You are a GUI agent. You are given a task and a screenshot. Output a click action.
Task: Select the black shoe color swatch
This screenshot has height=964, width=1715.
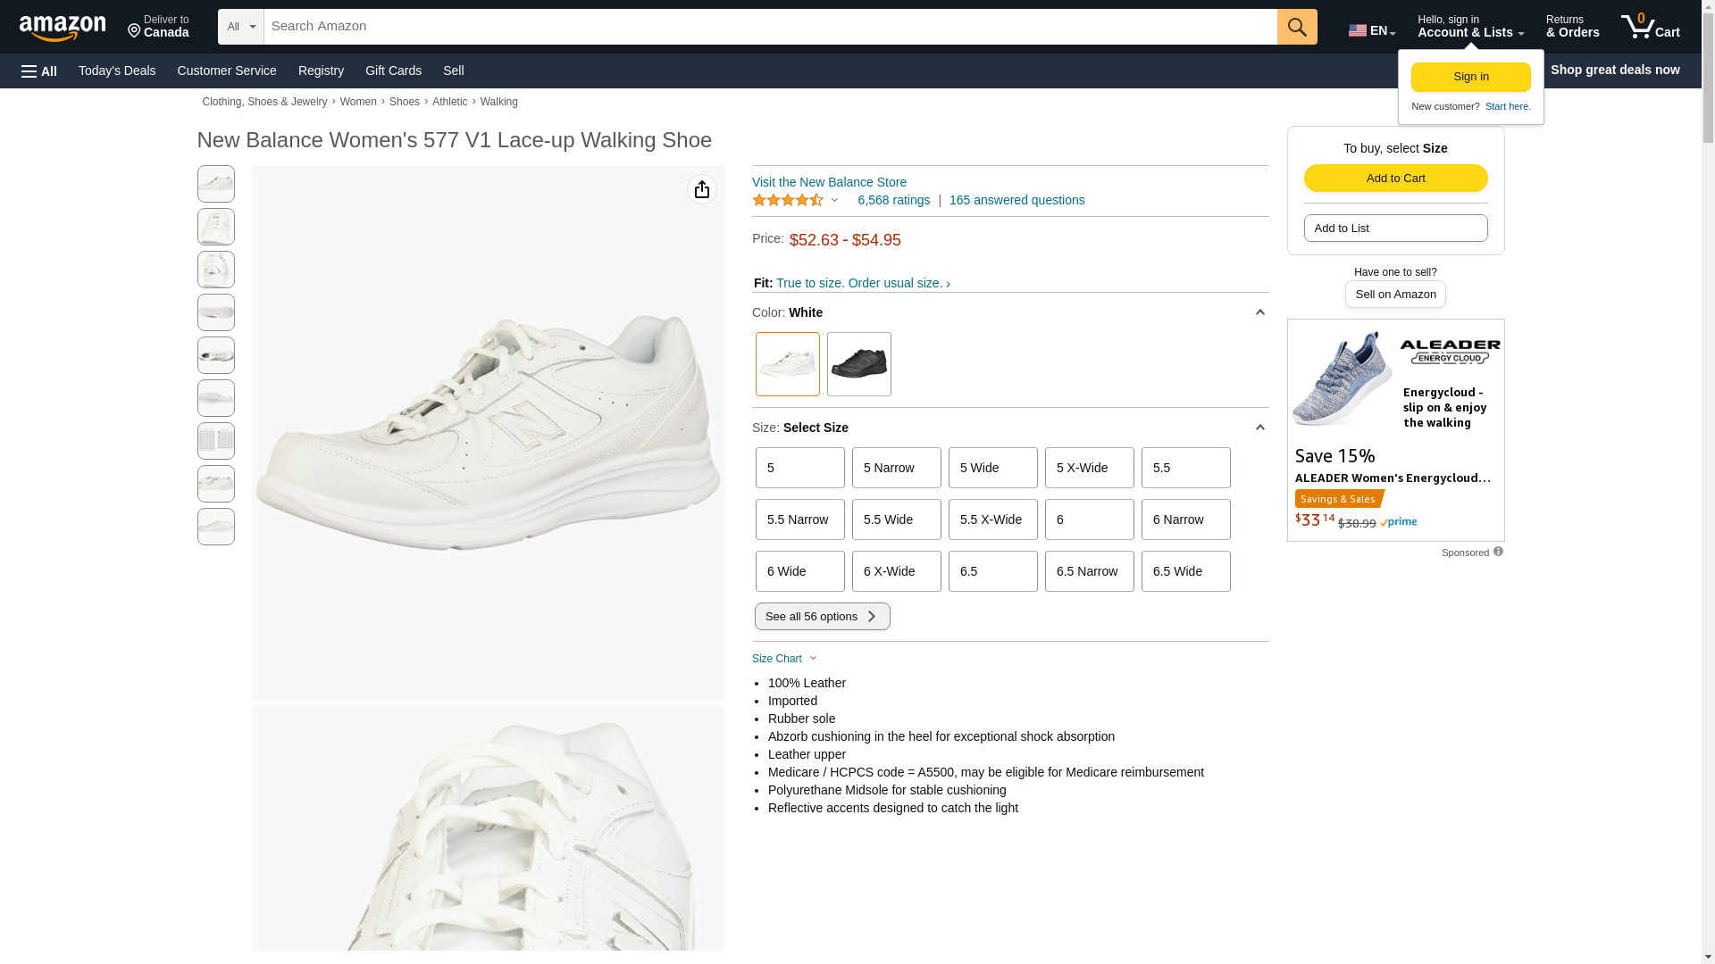(858, 364)
